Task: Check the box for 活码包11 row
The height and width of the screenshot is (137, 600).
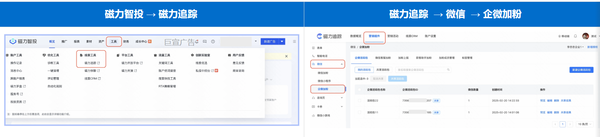Action: [359, 112]
